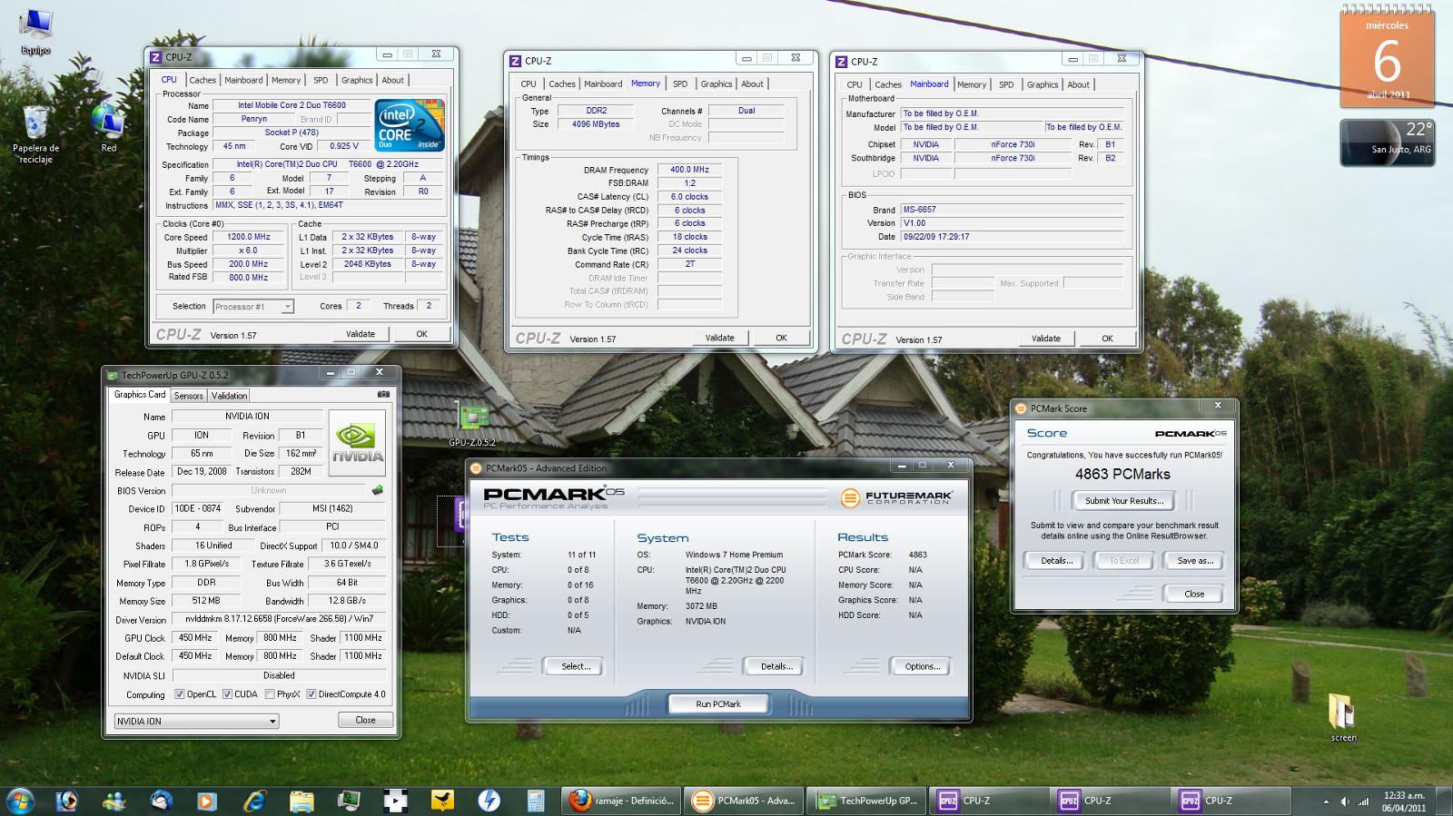Viewport: 1453px width, 816px height.
Task: Launch Internet Explorer from the taskbar
Action: point(255,801)
